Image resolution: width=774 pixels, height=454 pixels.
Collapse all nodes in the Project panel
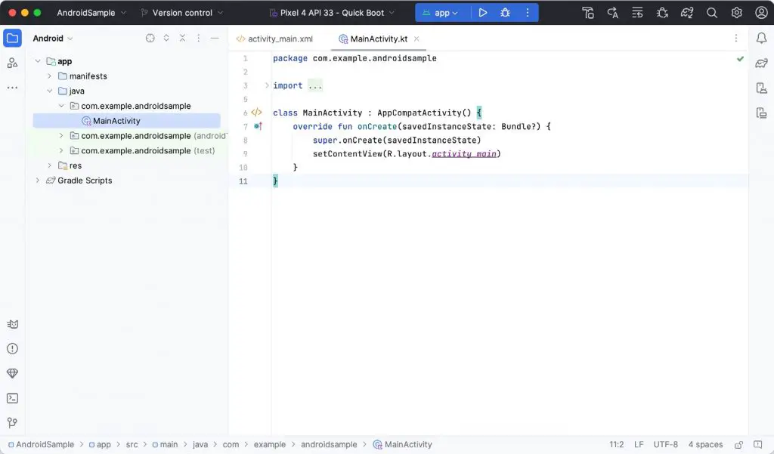pos(182,38)
